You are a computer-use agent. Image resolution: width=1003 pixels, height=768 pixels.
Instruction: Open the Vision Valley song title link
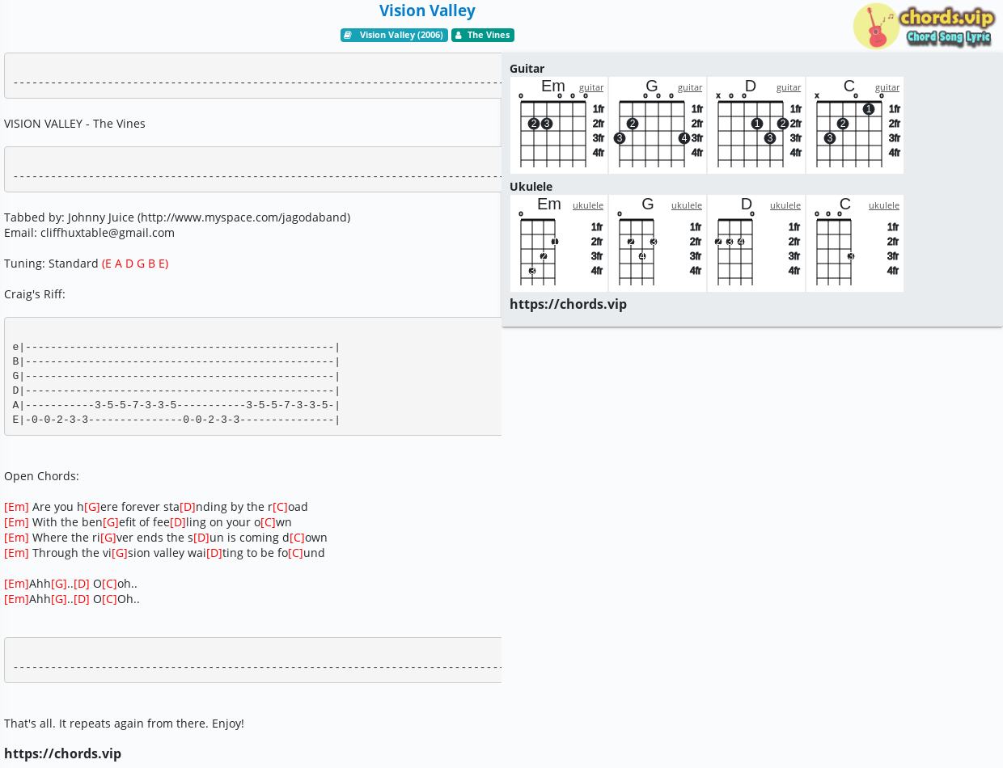click(x=427, y=11)
